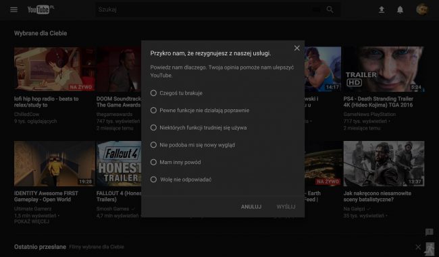This screenshot has width=439, height=257.
Task: Open the 14:17 video thumbnail
Action: point(323,69)
